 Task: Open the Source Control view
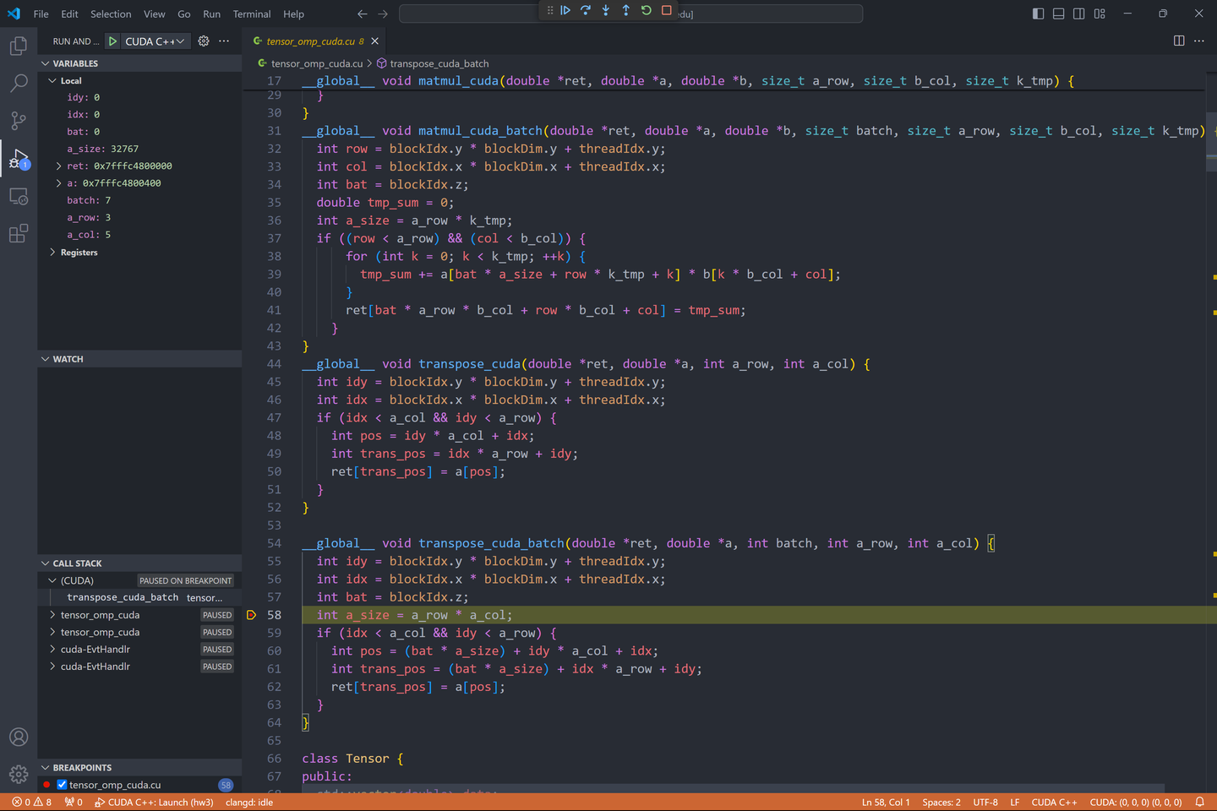coord(19,121)
